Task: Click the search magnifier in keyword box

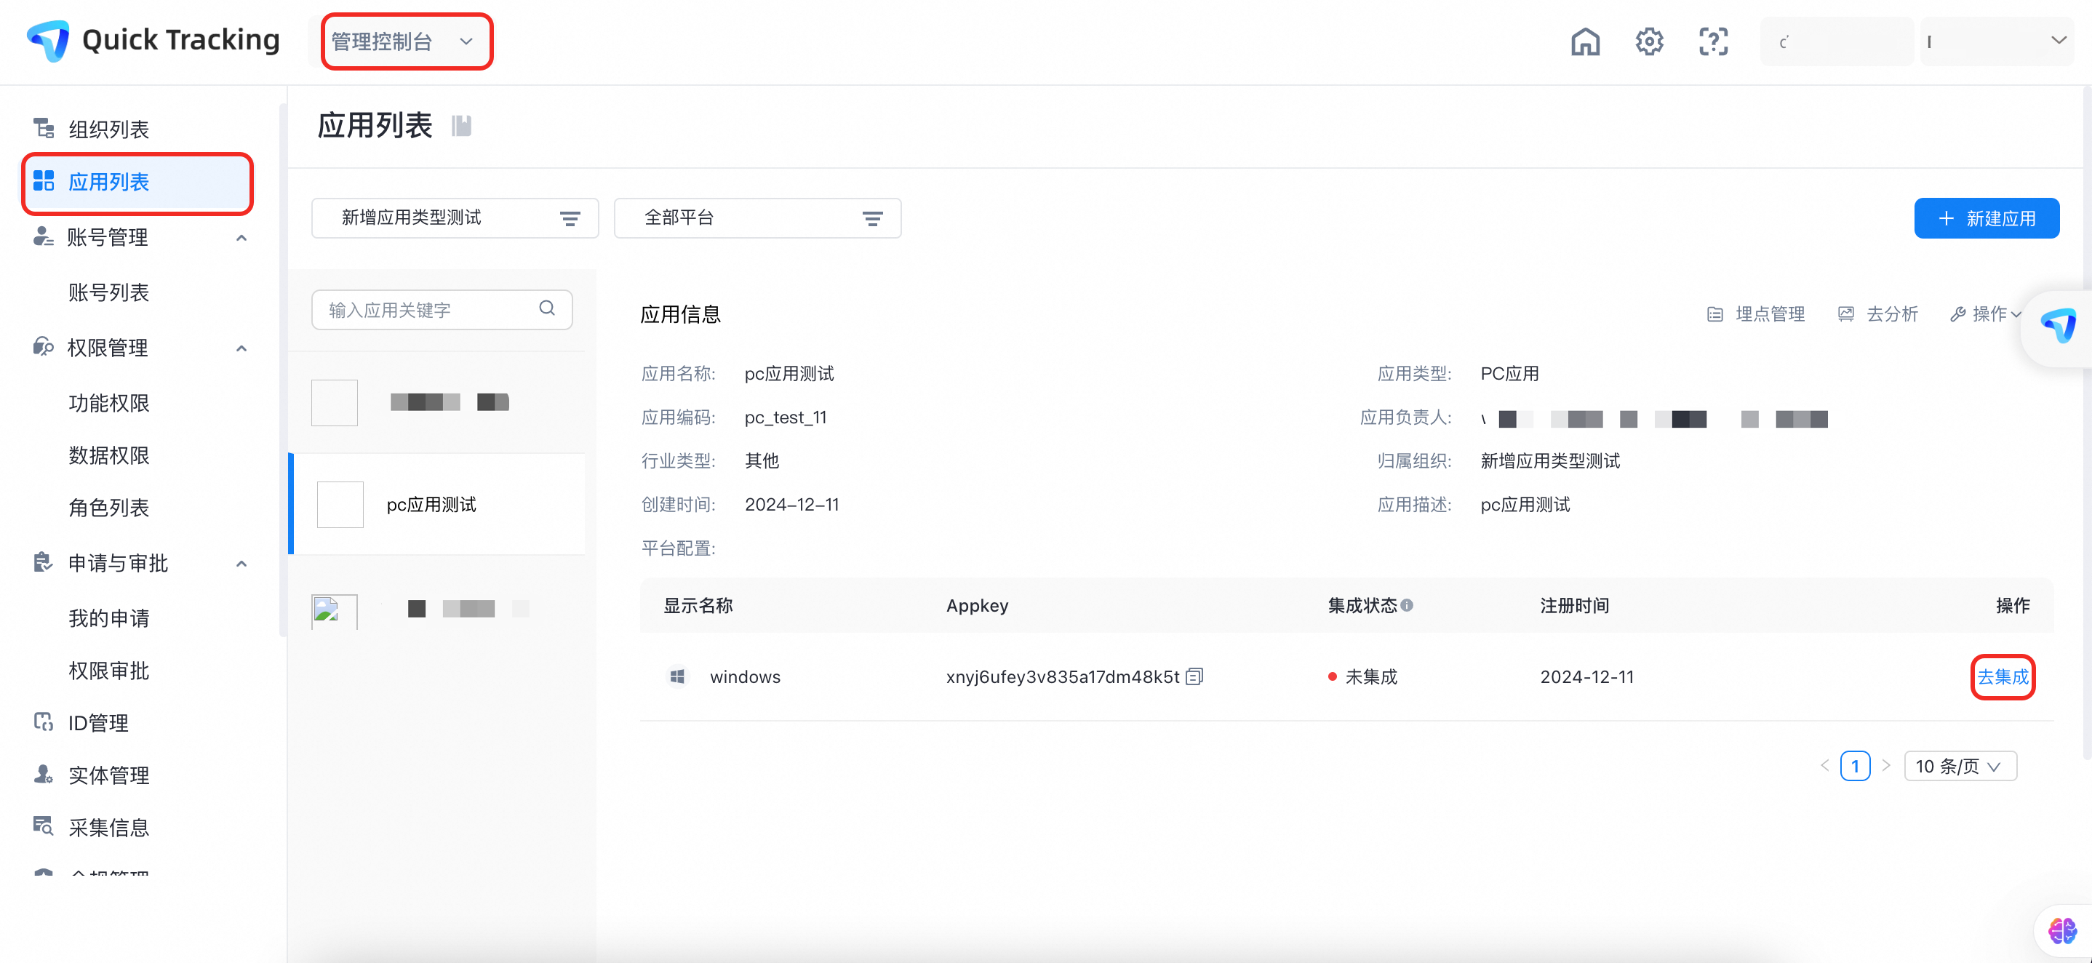Action: click(x=546, y=308)
